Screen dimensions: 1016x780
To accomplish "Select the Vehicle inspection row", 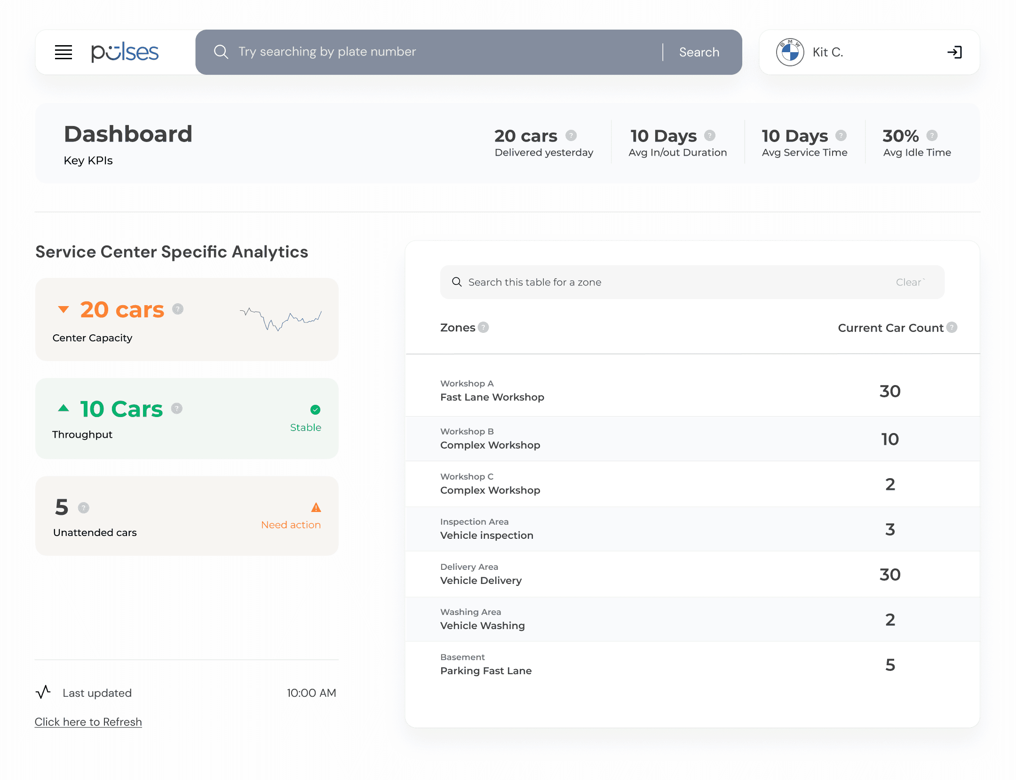I will click(x=693, y=529).
